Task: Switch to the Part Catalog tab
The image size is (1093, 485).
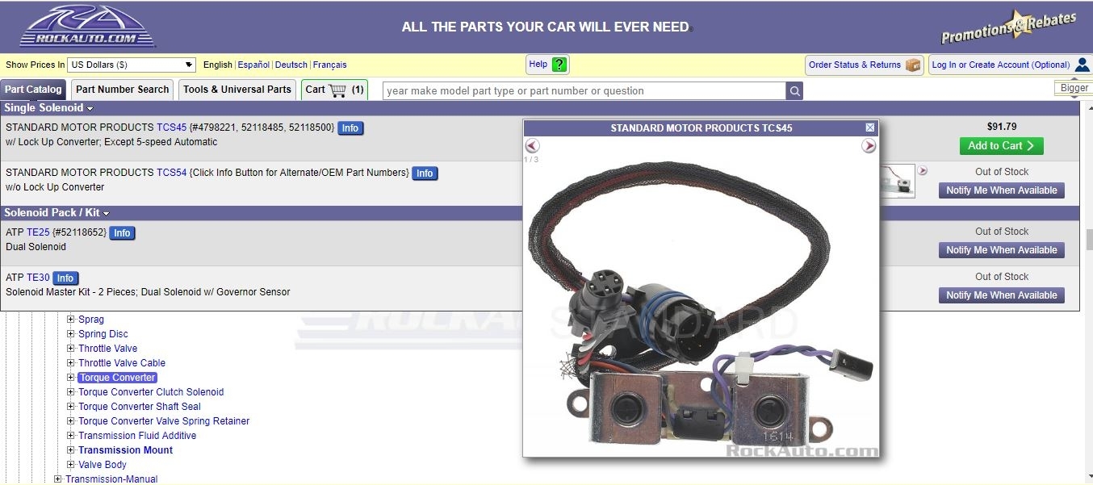Action: (33, 90)
